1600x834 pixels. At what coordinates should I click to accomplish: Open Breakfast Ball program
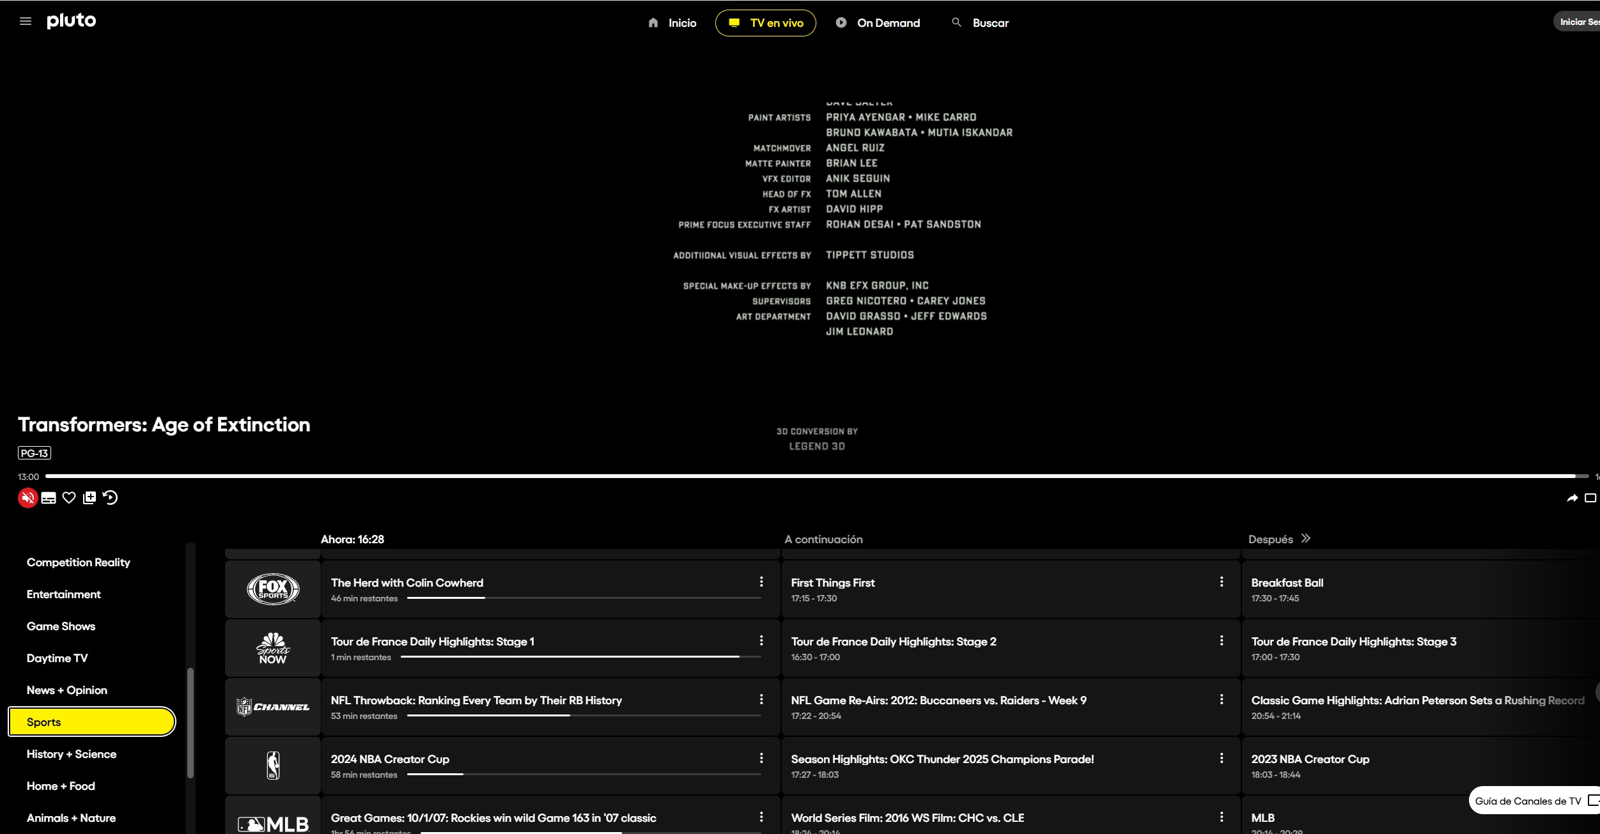[1421, 589]
